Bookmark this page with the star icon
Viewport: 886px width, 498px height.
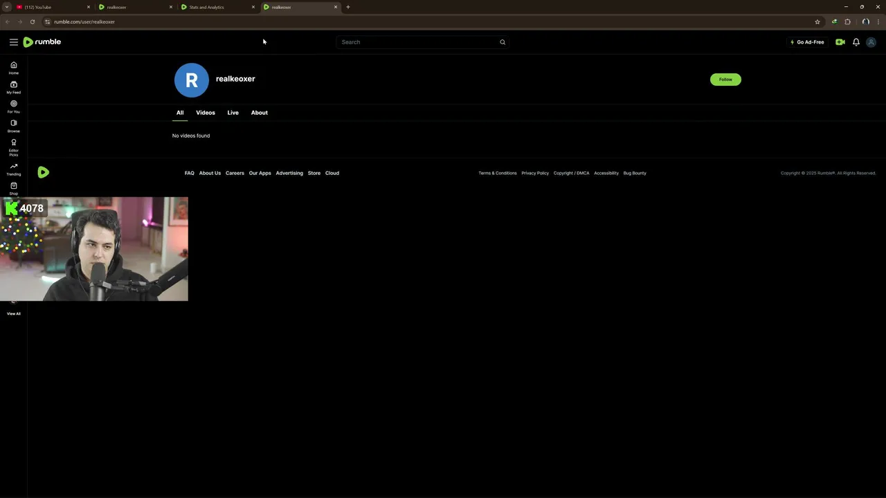coord(817,21)
